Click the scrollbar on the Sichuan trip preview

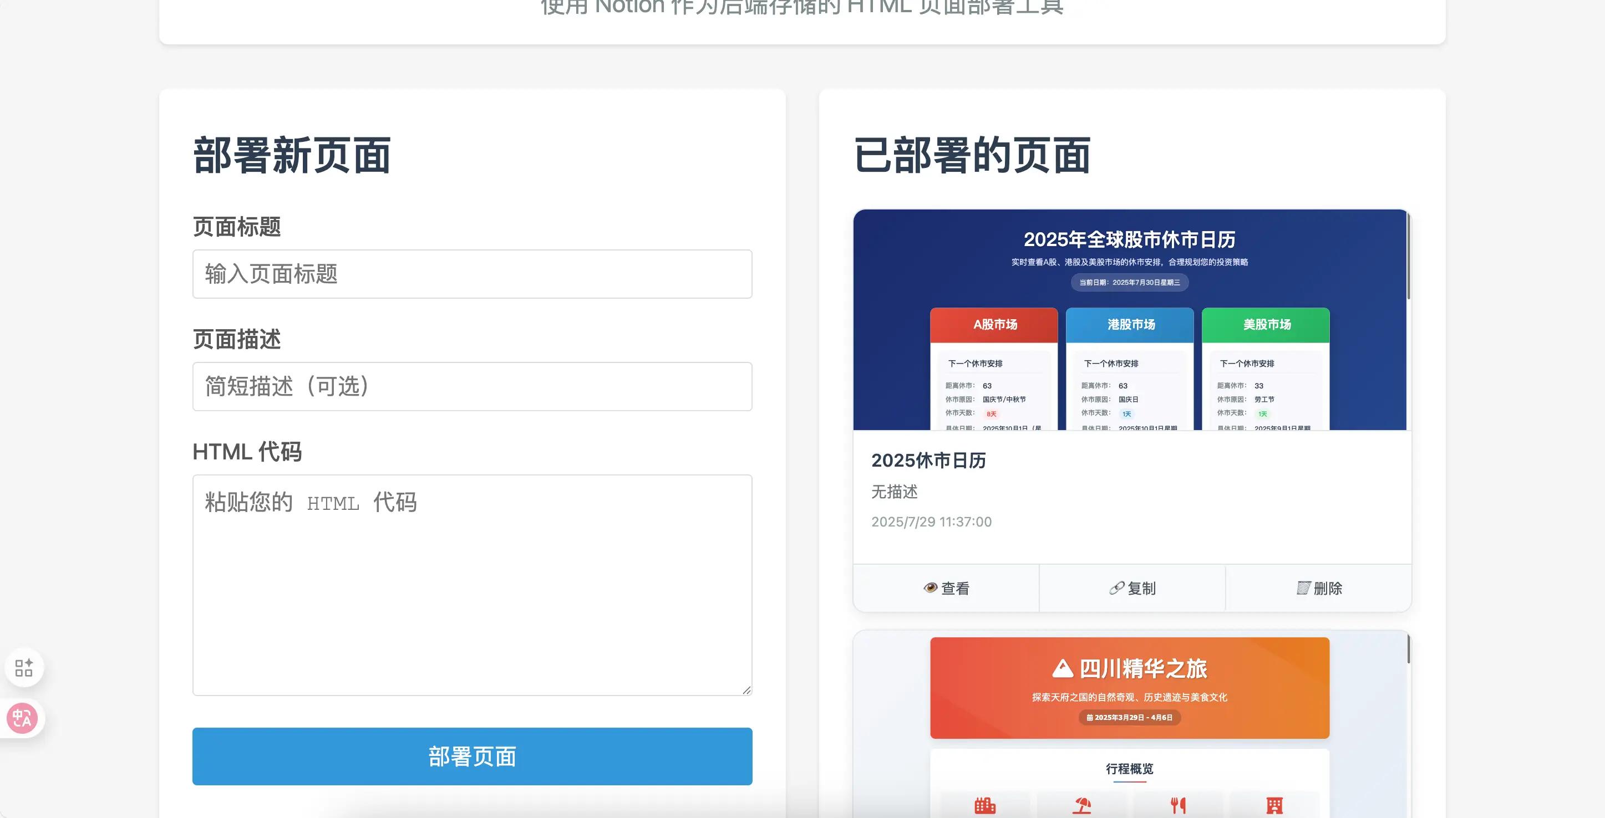[x=1408, y=648]
